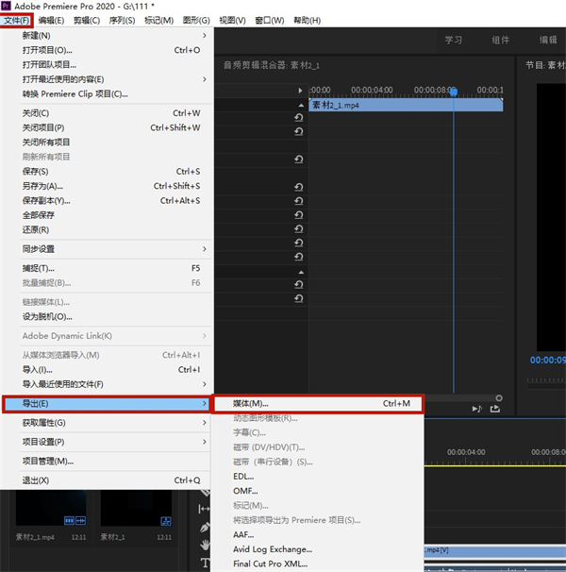Switch to the 组件 workspace tab
This screenshot has height=572, width=566.
(500, 40)
